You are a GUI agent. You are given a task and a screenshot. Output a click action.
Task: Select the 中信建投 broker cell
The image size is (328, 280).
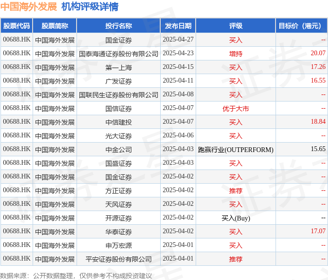tap(119, 122)
